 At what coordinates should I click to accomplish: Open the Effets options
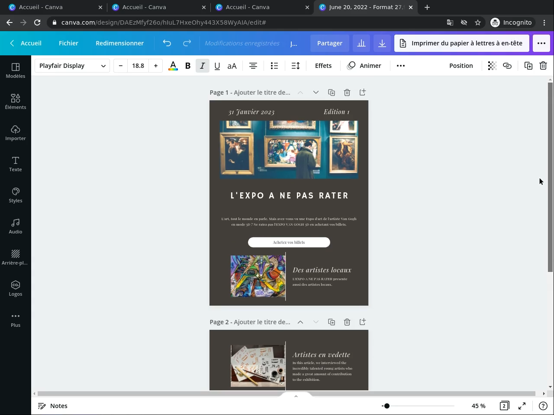[323, 66]
